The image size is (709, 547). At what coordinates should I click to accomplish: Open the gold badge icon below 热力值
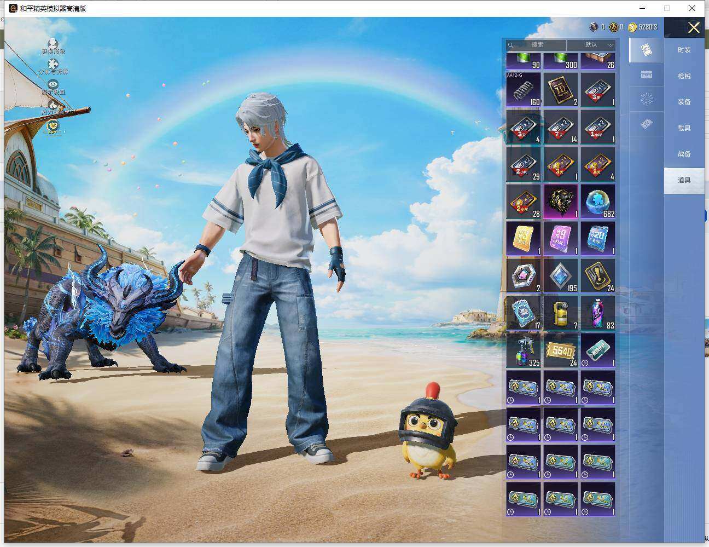pyautogui.click(x=53, y=126)
